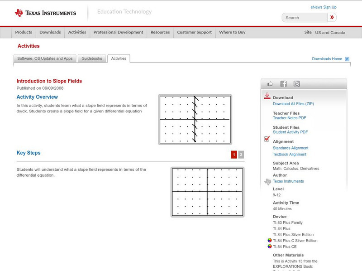Screen dimensions: 362x271
Task: Go to Downloads Home link
Action: (x=327, y=59)
